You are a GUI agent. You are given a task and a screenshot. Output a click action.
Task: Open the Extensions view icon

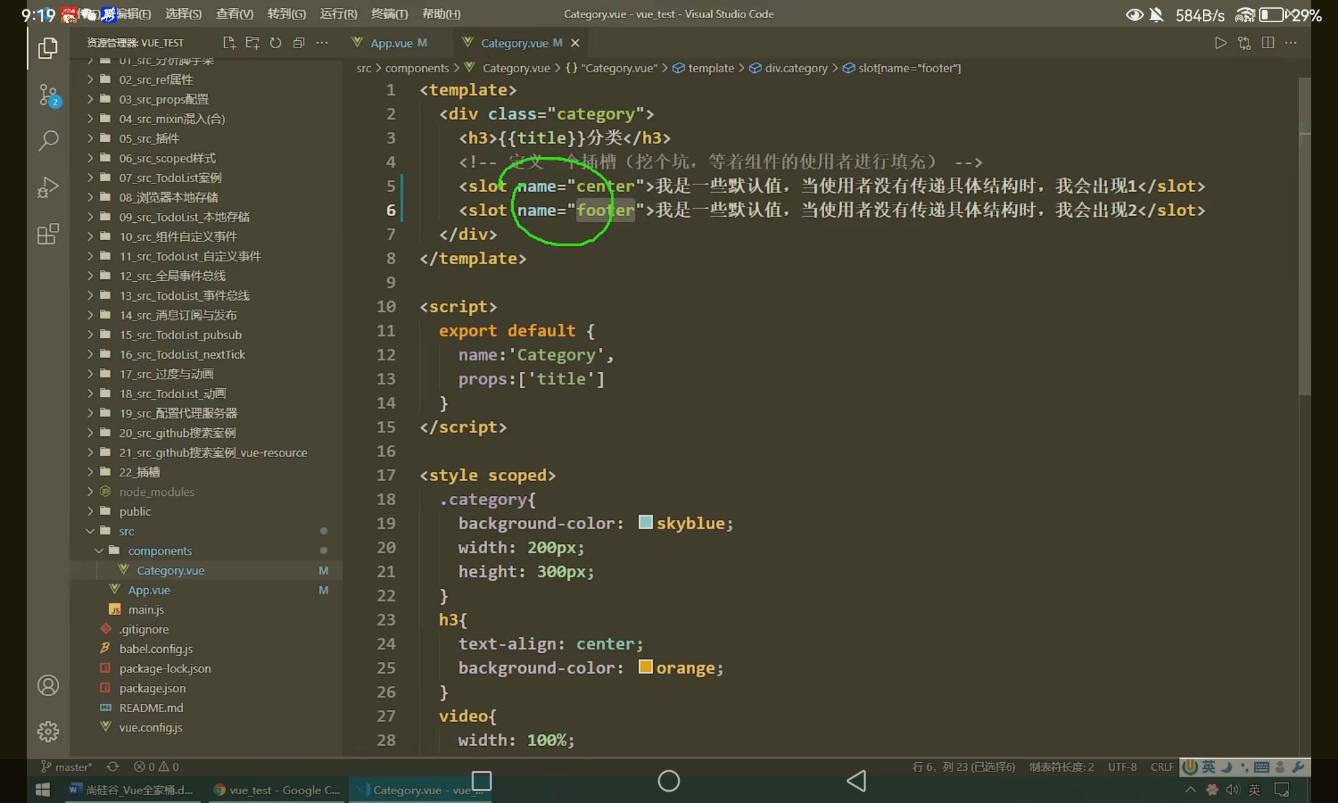pos(48,234)
